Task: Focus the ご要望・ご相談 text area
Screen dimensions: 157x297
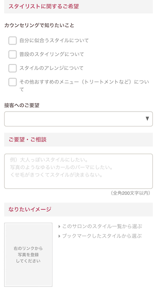Action: click(78, 171)
